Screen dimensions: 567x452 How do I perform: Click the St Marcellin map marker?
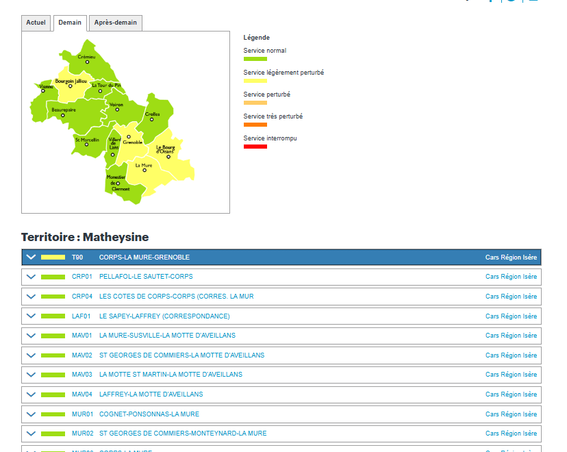pyautogui.click(x=86, y=145)
